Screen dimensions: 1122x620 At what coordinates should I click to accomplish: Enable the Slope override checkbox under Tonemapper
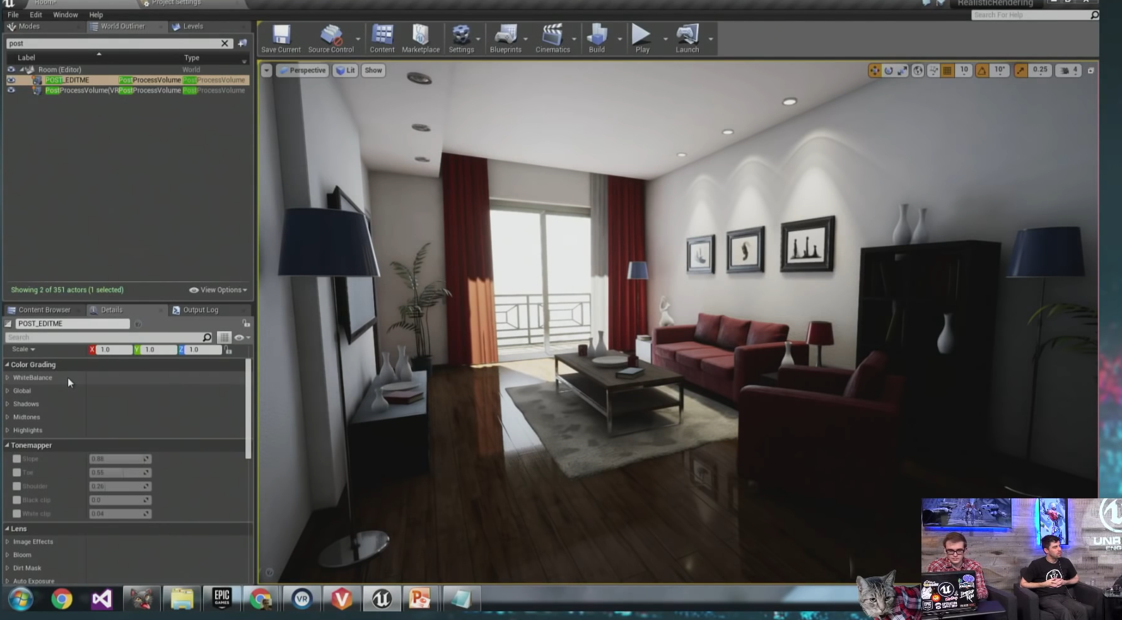17,459
